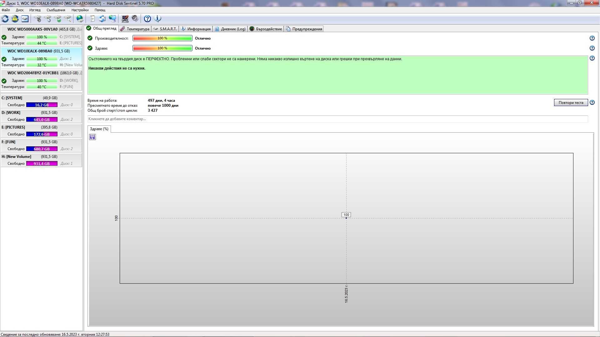
Task: Switch to the Дневник (Log) tab
Action: click(x=230, y=29)
